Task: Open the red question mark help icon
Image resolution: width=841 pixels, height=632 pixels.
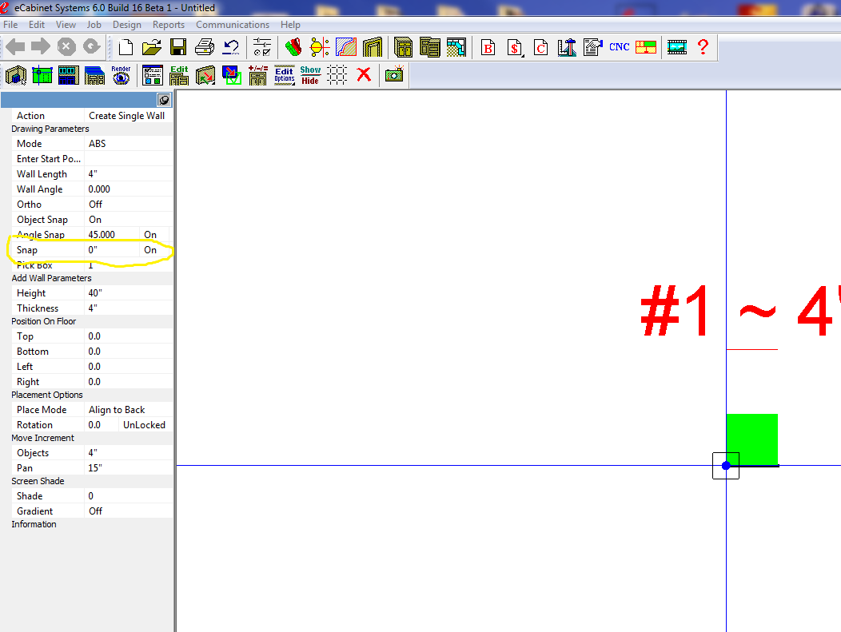Action: point(703,47)
